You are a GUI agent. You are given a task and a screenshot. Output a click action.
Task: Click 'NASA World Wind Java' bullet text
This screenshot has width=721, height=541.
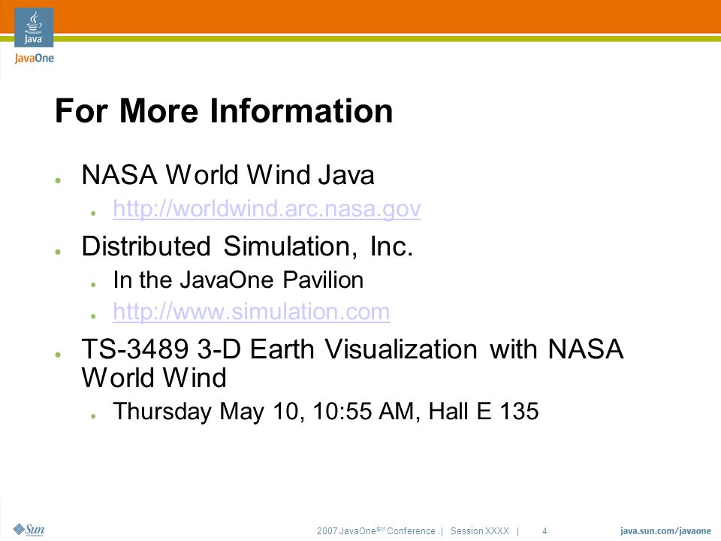pos(228,175)
